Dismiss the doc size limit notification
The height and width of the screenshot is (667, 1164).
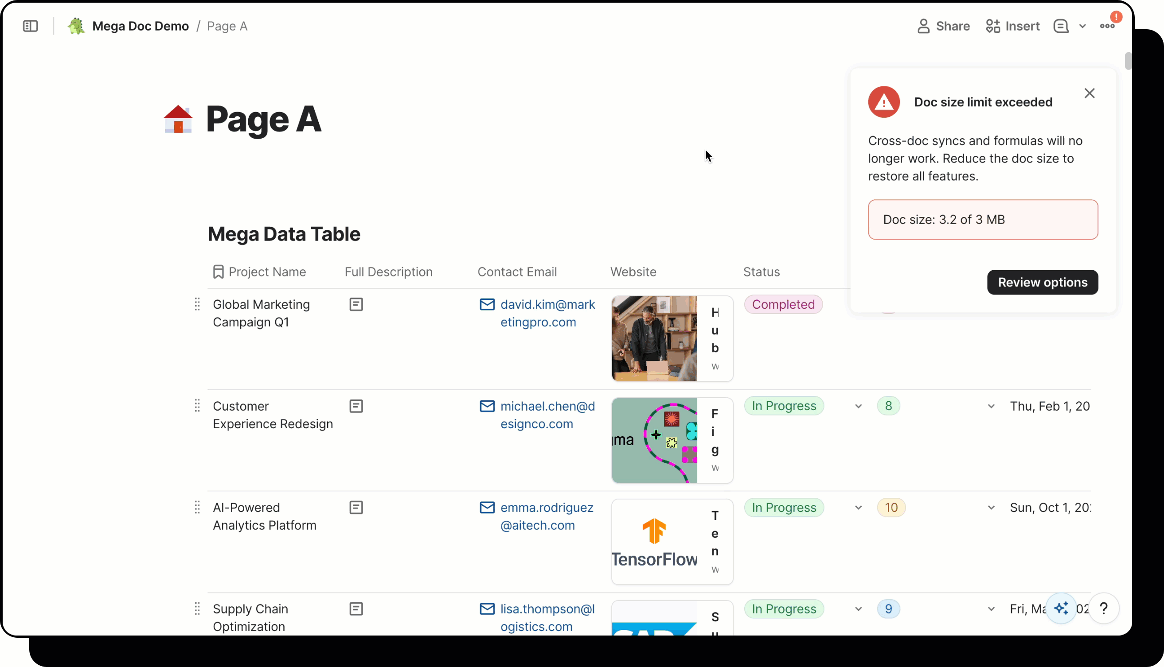tap(1089, 93)
